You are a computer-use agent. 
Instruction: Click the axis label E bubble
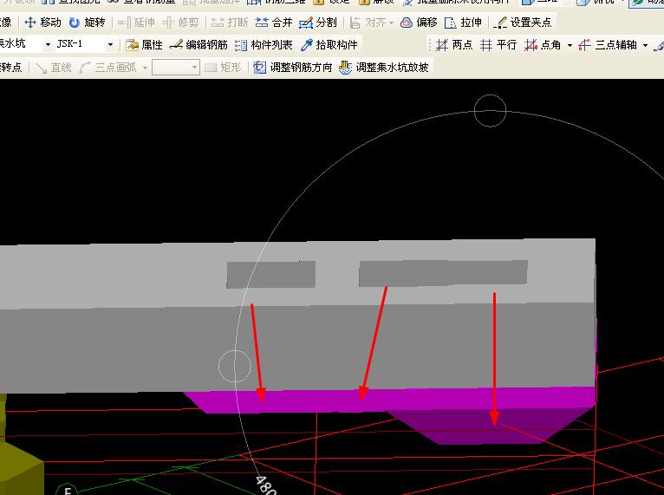tap(67, 491)
